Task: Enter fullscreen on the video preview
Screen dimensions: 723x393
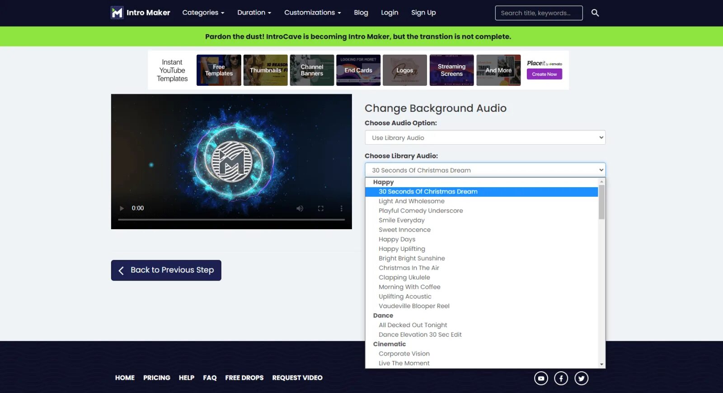Action: click(x=321, y=208)
